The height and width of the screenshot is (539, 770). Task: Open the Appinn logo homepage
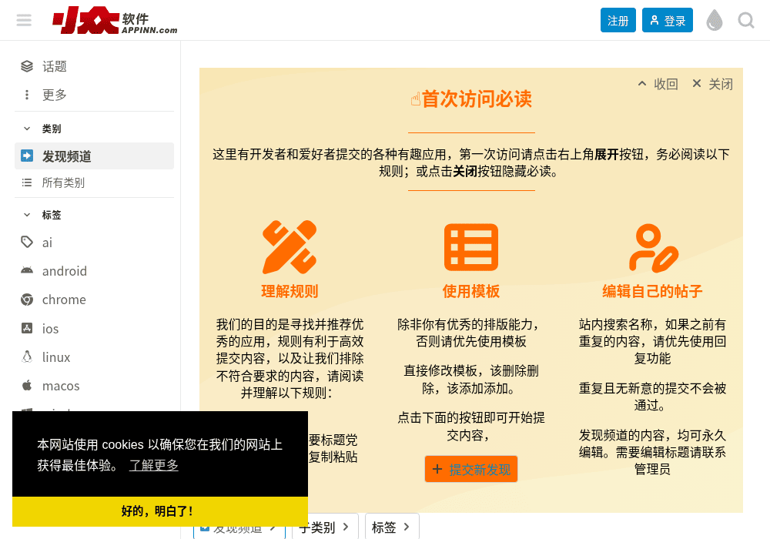pos(115,20)
